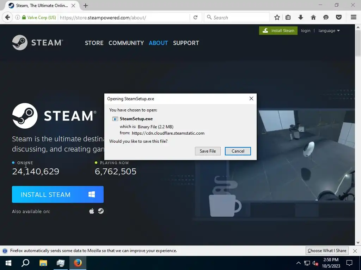The height and width of the screenshot is (270, 361).
Task: Click the blue INSTALL STEAM button
Action: tap(58, 194)
